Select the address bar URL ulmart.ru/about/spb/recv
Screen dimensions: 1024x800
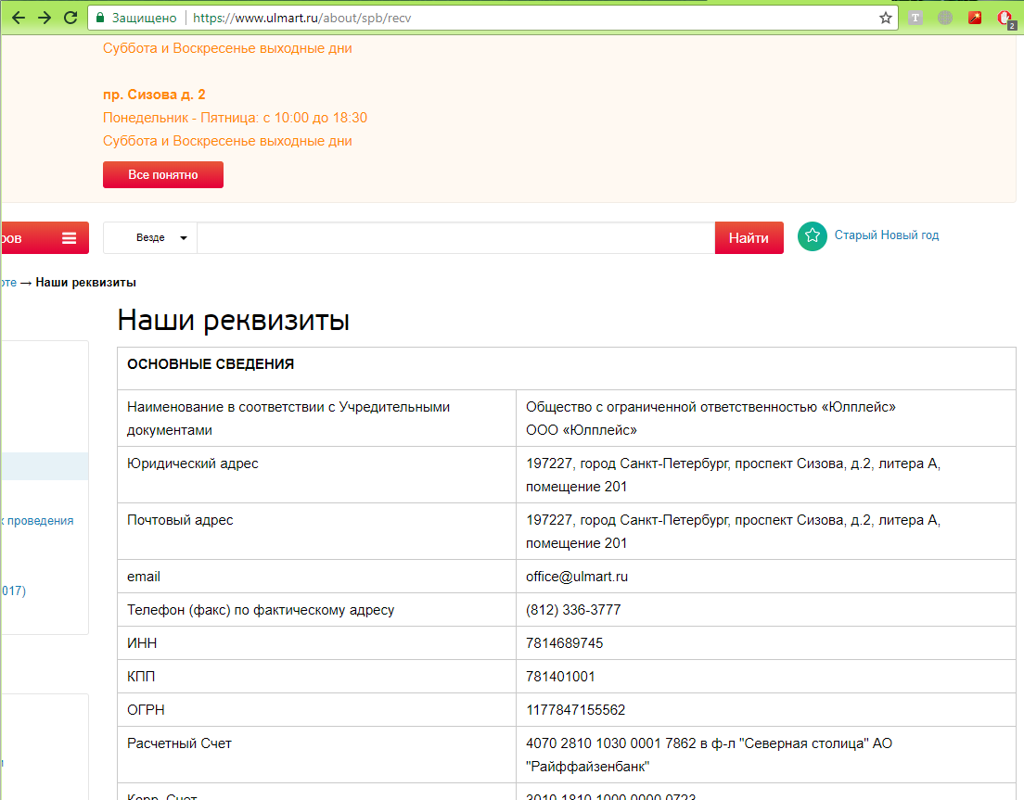(301, 18)
